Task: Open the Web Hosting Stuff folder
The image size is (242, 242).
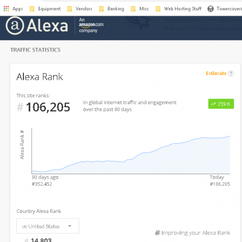Action: pos(178,8)
